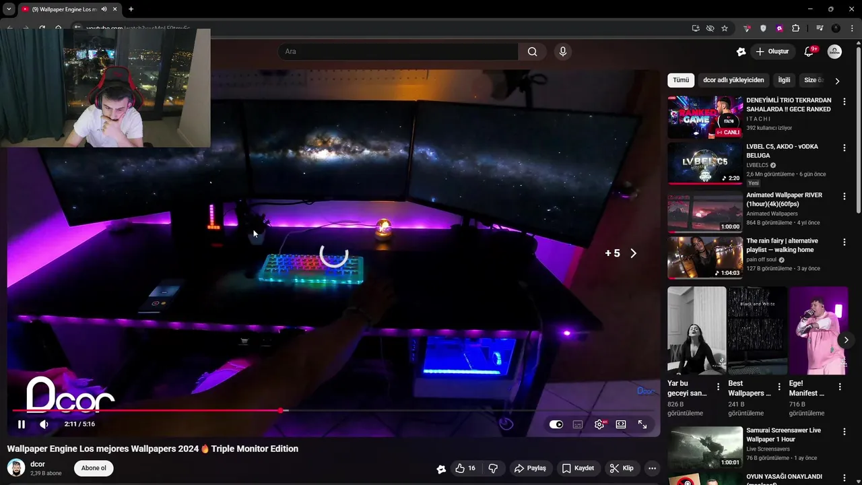The height and width of the screenshot is (485, 862).
Task: Bookmark this page with the star icon
Action: 725,28
